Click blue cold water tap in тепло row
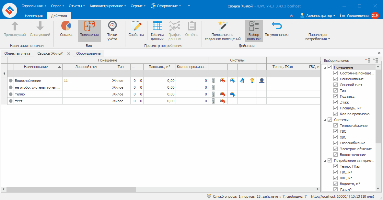Viewport: 383px width, 200px height. click(232, 94)
